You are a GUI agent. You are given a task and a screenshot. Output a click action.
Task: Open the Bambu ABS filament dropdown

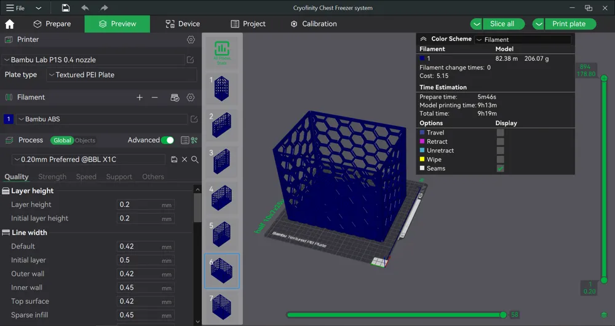(102, 119)
